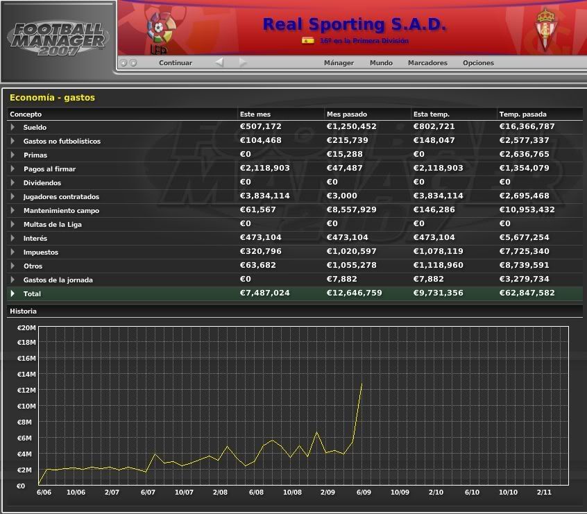The width and height of the screenshot is (587, 514).
Task: Select the Jugadores contratados label
Action: [x=61, y=196]
